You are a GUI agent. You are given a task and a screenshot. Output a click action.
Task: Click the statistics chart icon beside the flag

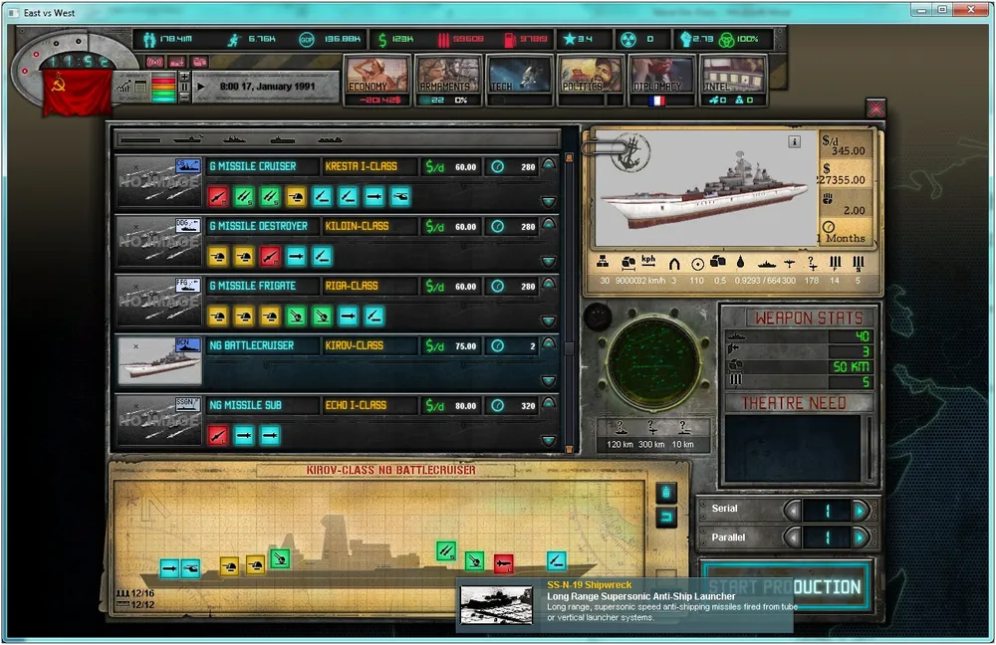point(124,87)
